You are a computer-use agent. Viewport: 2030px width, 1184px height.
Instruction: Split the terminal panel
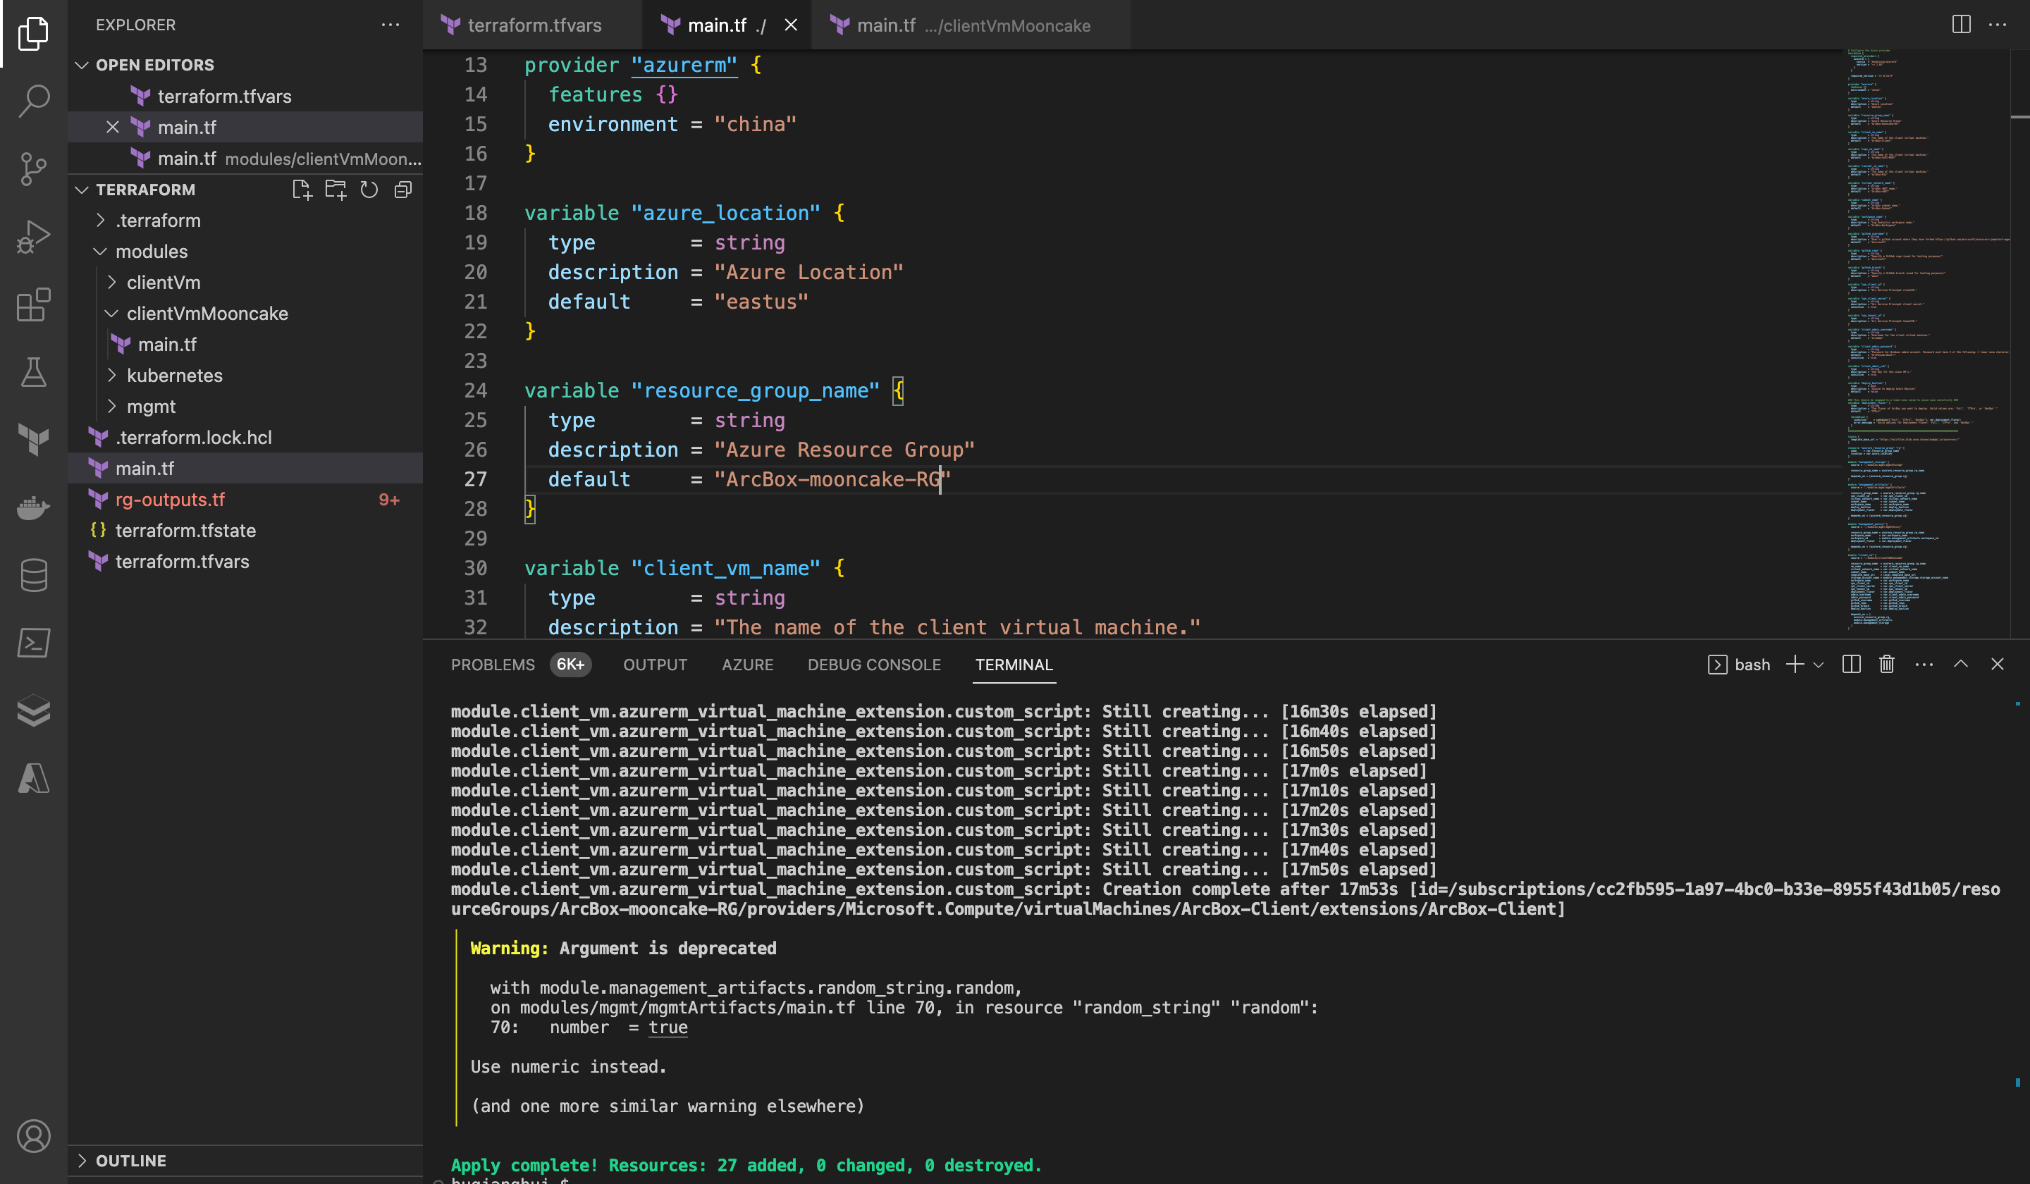point(1850,665)
